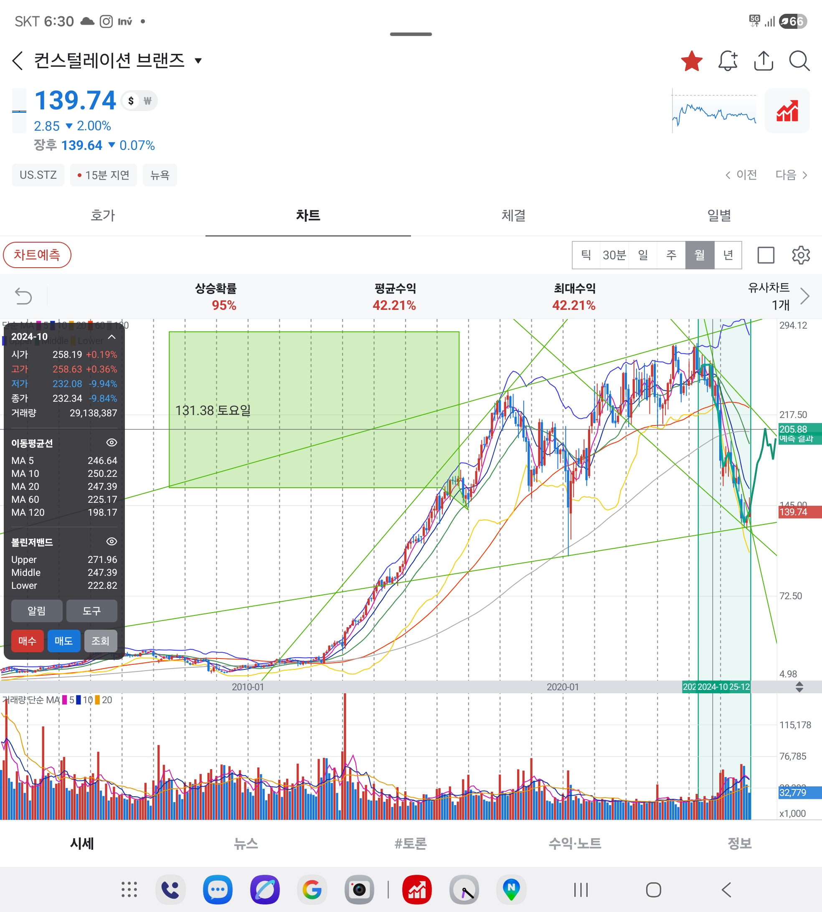Tap the share upload icon
The height and width of the screenshot is (912, 822).
click(x=763, y=61)
